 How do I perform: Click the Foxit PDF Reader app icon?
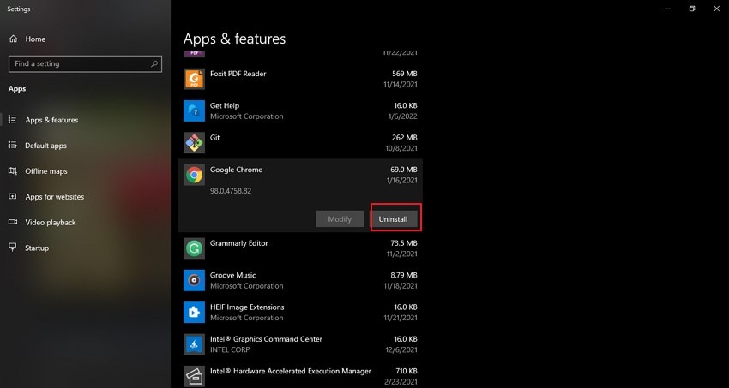click(x=194, y=79)
